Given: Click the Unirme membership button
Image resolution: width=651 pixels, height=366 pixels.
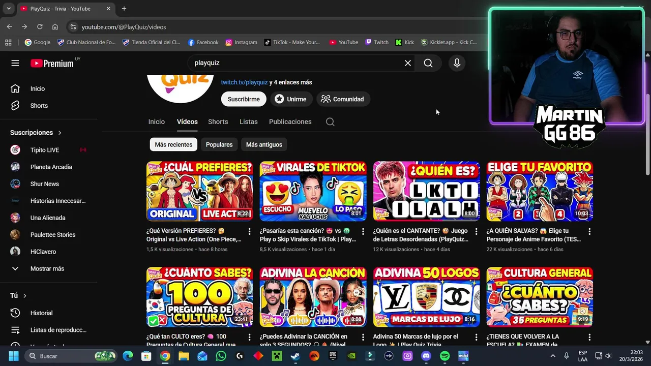Looking at the screenshot, I should (x=290, y=99).
